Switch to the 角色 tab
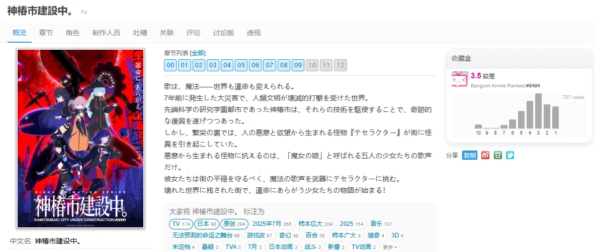The height and width of the screenshot is (252, 595). (72, 33)
